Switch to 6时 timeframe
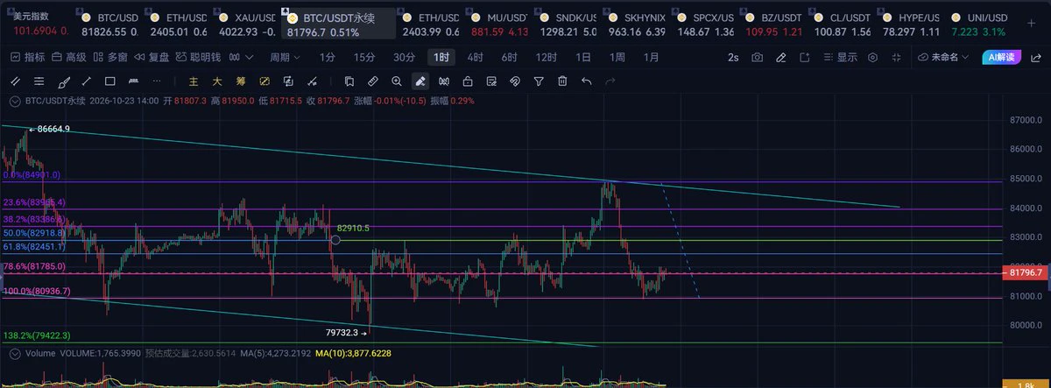 click(x=509, y=57)
